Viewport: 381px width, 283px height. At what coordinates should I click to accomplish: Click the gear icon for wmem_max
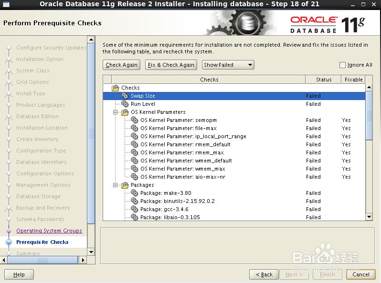(x=134, y=169)
